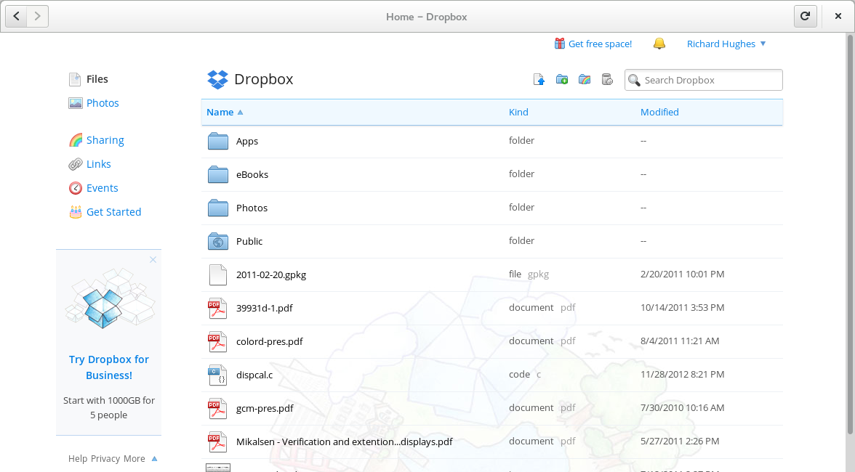The height and width of the screenshot is (472, 855).
Task: Click the Dropbox heading text
Action: click(263, 79)
